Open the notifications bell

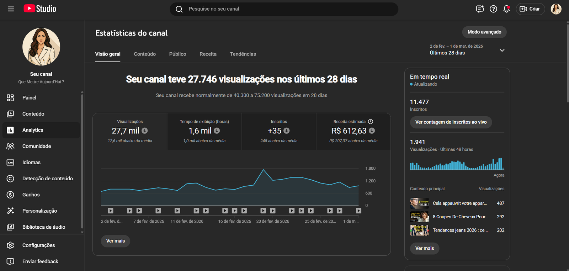tap(506, 9)
